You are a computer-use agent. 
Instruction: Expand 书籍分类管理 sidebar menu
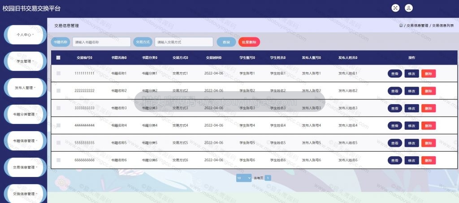(x=25, y=114)
